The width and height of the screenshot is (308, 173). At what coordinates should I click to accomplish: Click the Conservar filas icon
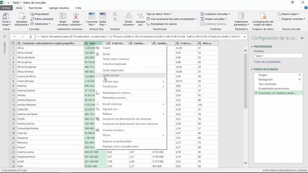(92, 16)
